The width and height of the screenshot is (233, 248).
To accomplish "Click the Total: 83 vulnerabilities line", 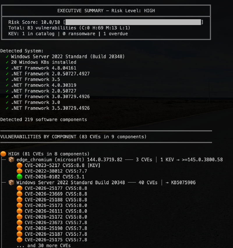I will click(69, 28).
